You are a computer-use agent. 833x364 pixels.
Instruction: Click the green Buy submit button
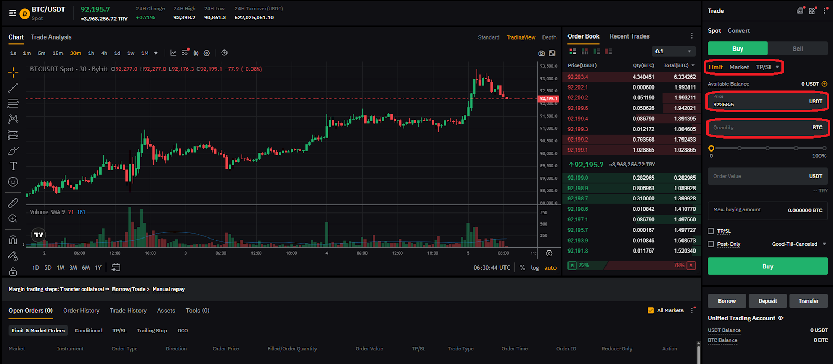pyautogui.click(x=767, y=266)
